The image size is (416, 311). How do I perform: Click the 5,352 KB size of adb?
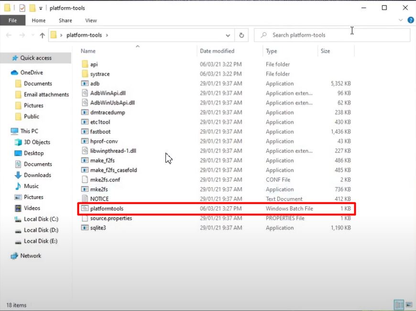[x=340, y=83]
